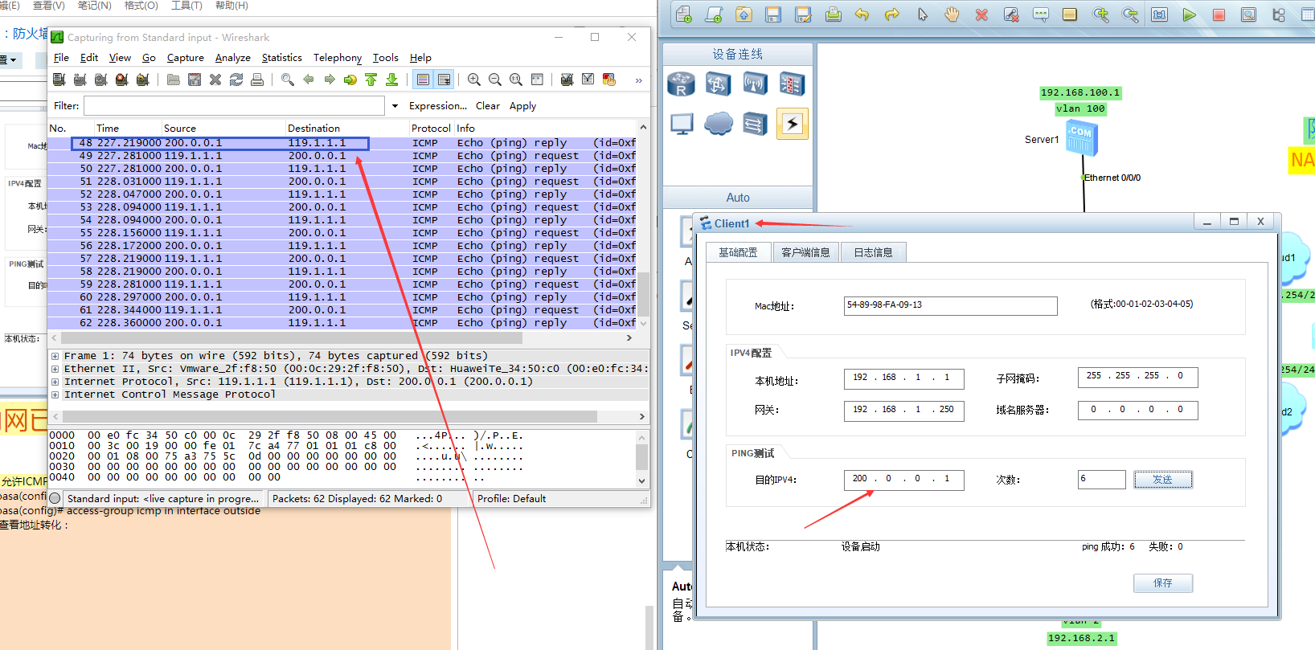Open Wireshark Statistics menu
The image size is (1315, 650).
point(281,58)
